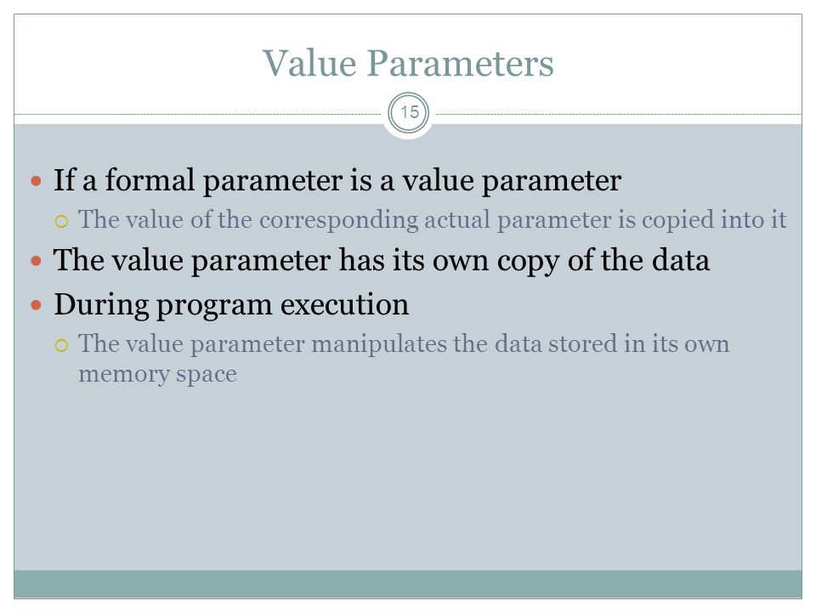Click the 'Value Parameters' slide title
This screenshot has height=612, width=816.
[408, 64]
